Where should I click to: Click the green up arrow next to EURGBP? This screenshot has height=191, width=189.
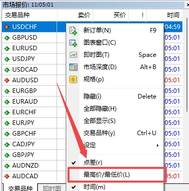[7, 91]
